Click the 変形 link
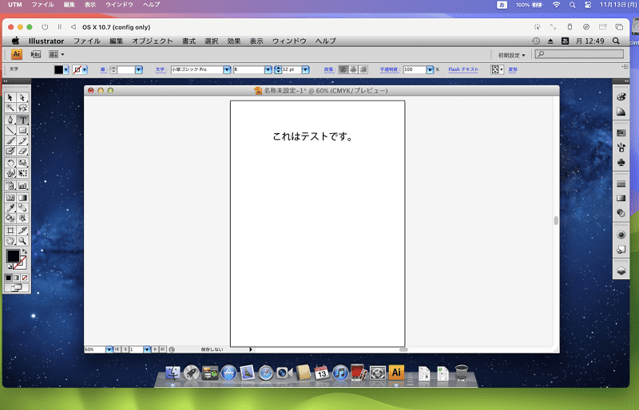Image resolution: width=639 pixels, height=410 pixels. click(513, 69)
